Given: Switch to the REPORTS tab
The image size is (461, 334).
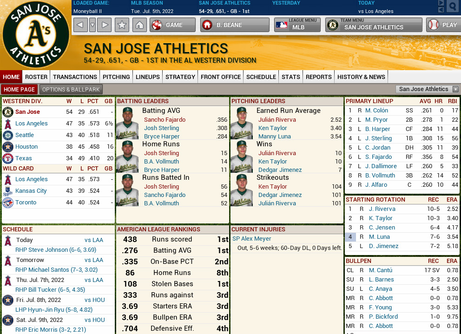Looking at the screenshot, I should pyautogui.click(x=319, y=77).
